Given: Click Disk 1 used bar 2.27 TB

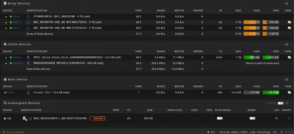Looking at the screenshot, I should click(x=252, y=22).
